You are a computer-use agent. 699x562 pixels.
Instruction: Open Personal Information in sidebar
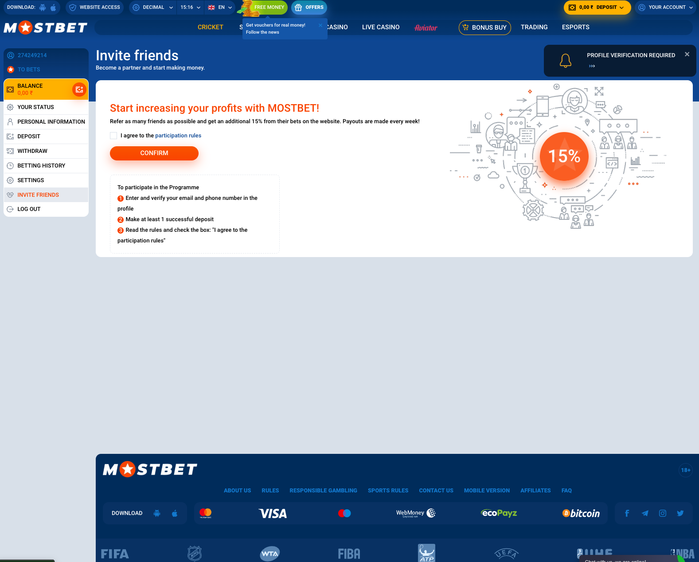click(46, 122)
